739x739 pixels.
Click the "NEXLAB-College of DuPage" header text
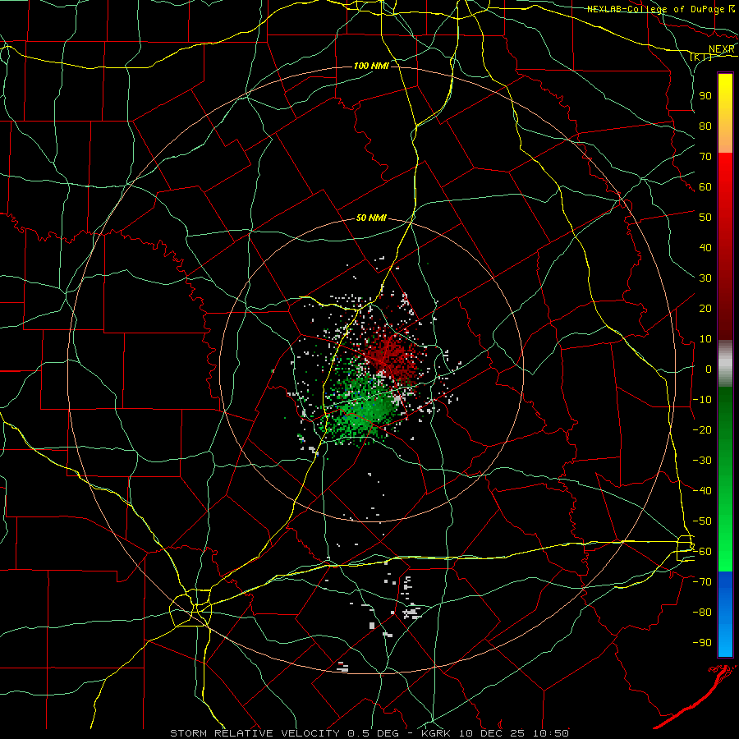point(655,9)
